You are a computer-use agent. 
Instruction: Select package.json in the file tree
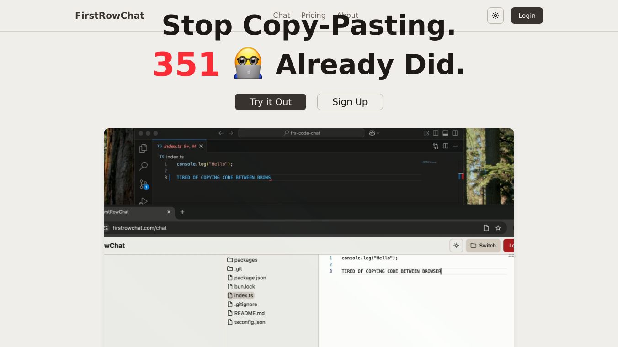(247, 278)
